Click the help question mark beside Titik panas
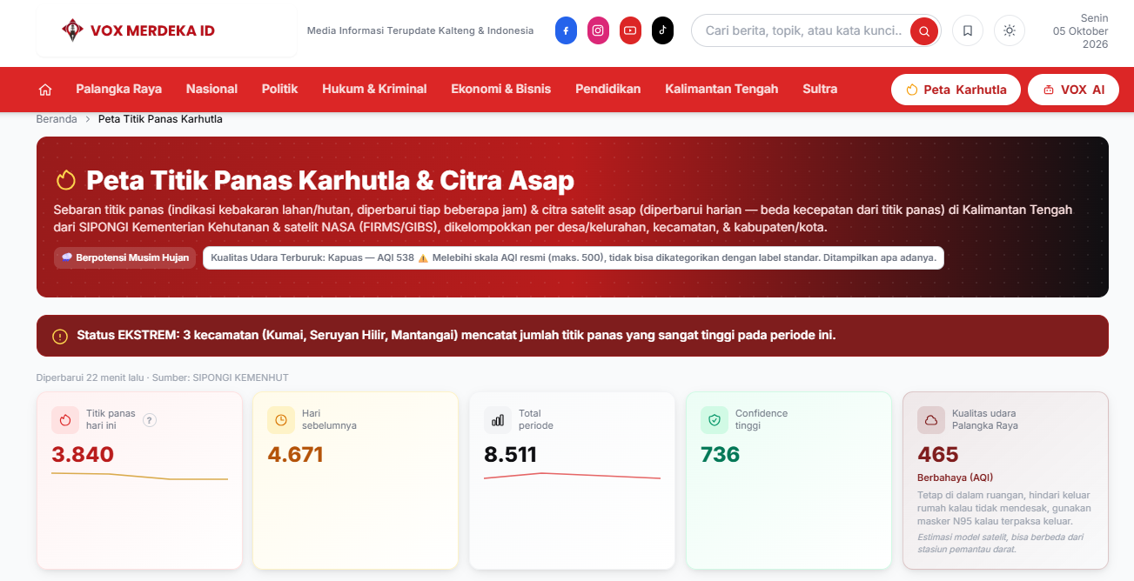This screenshot has height=581, width=1134. tap(150, 420)
